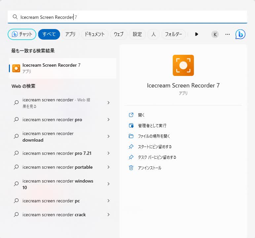Expand the 'recorder windows 10' chevron
This screenshot has height=238, width=255.
(108, 184)
